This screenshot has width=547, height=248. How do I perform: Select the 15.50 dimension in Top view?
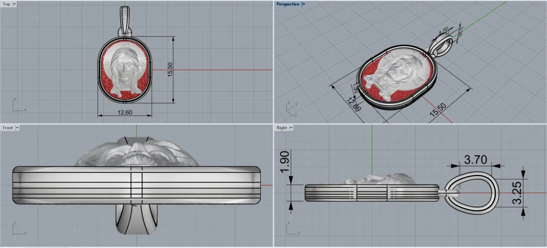(x=170, y=69)
